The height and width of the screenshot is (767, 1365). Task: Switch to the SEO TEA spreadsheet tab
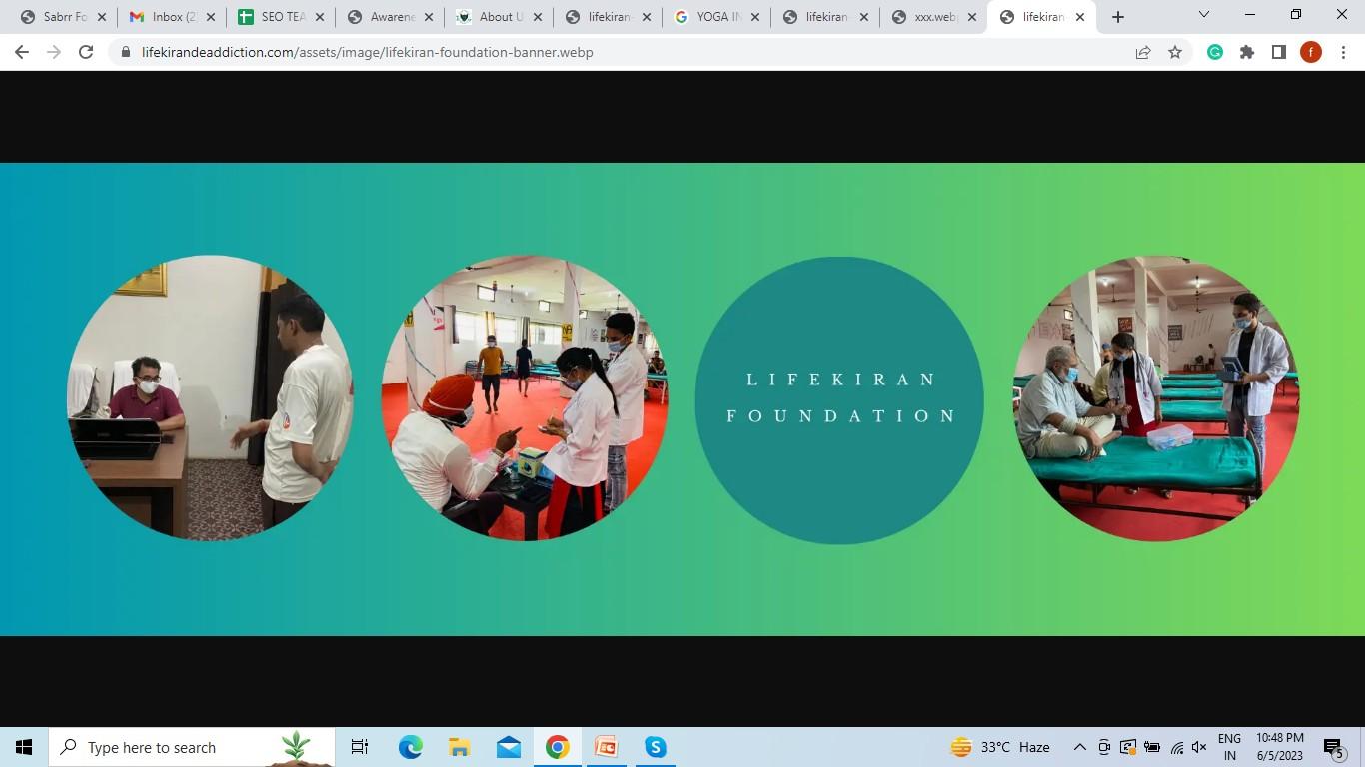click(281, 17)
